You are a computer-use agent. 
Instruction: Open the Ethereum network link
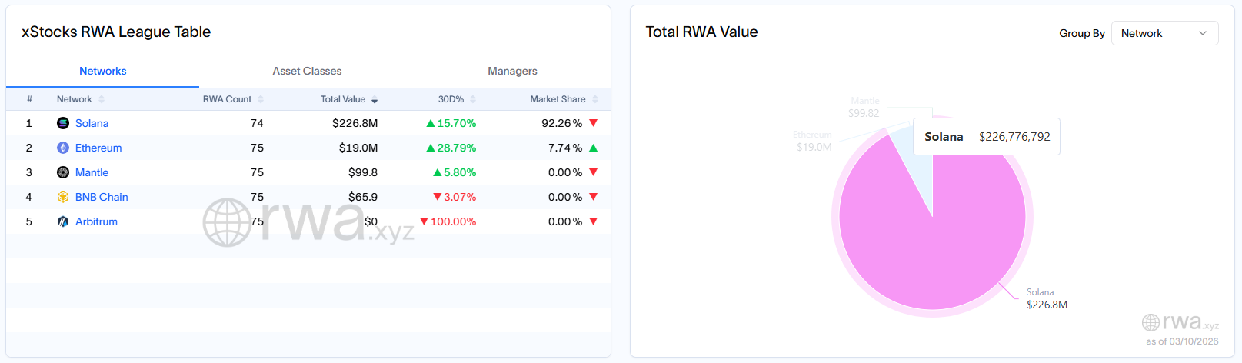pyautogui.click(x=98, y=148)
